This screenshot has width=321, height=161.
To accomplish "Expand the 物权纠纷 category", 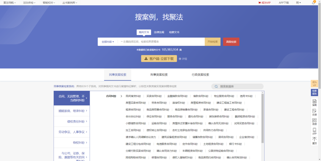I will coord(72,143).
